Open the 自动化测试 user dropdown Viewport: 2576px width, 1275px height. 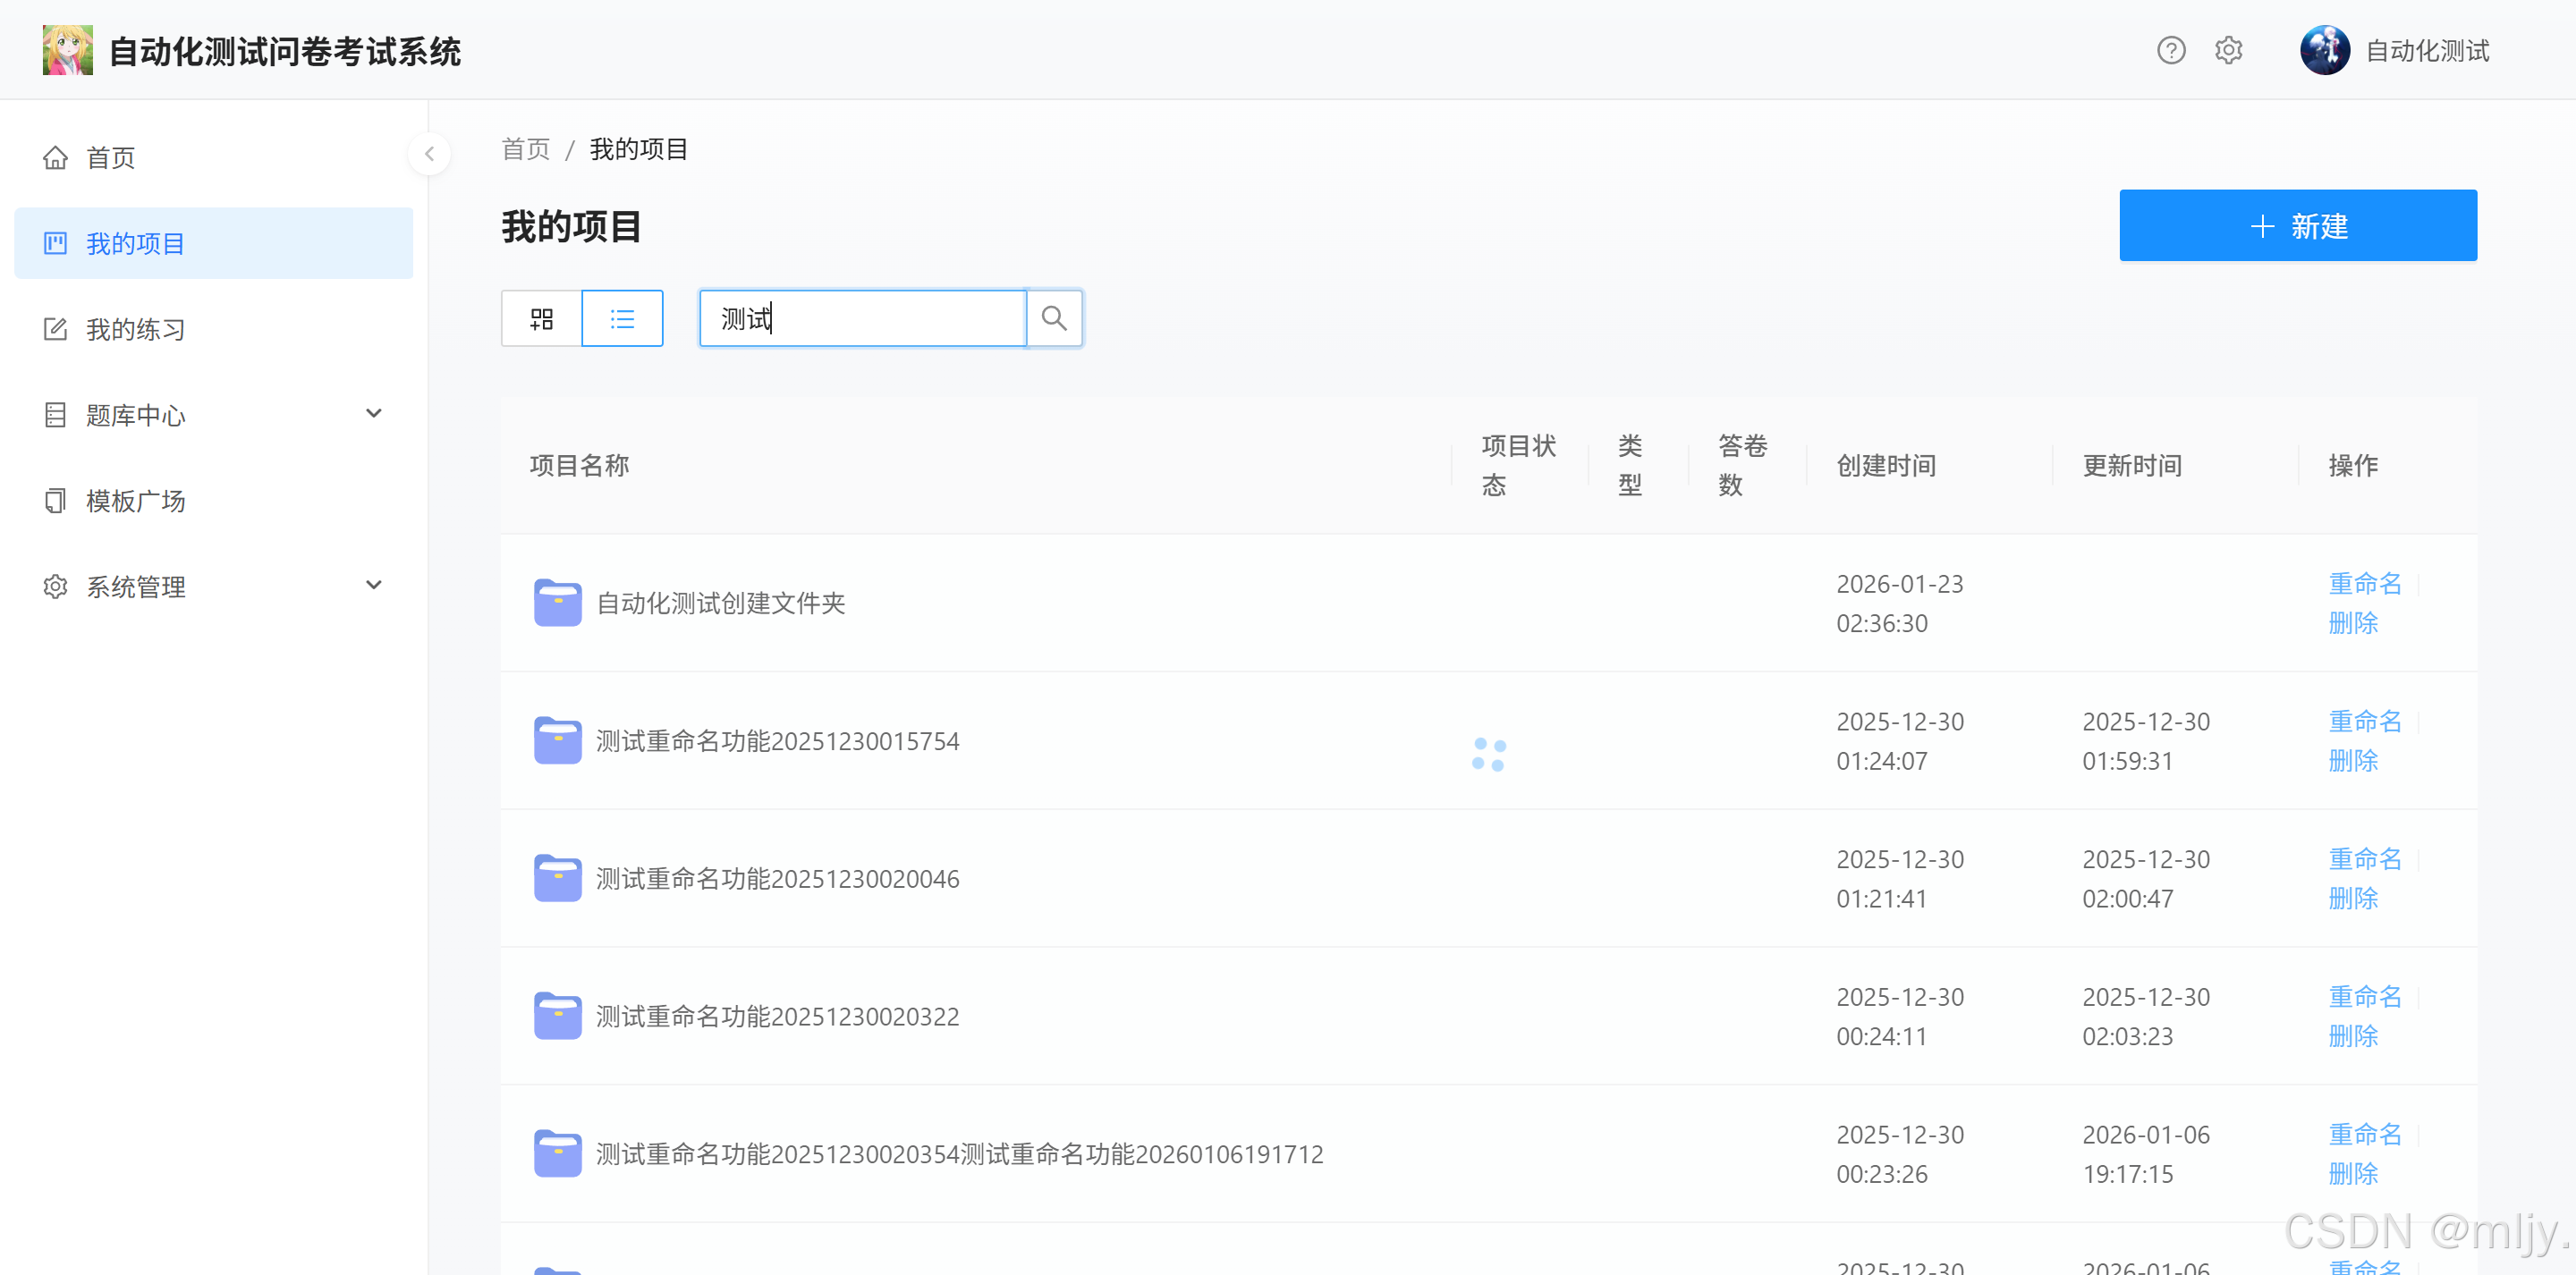click(x=2426, y=51)
